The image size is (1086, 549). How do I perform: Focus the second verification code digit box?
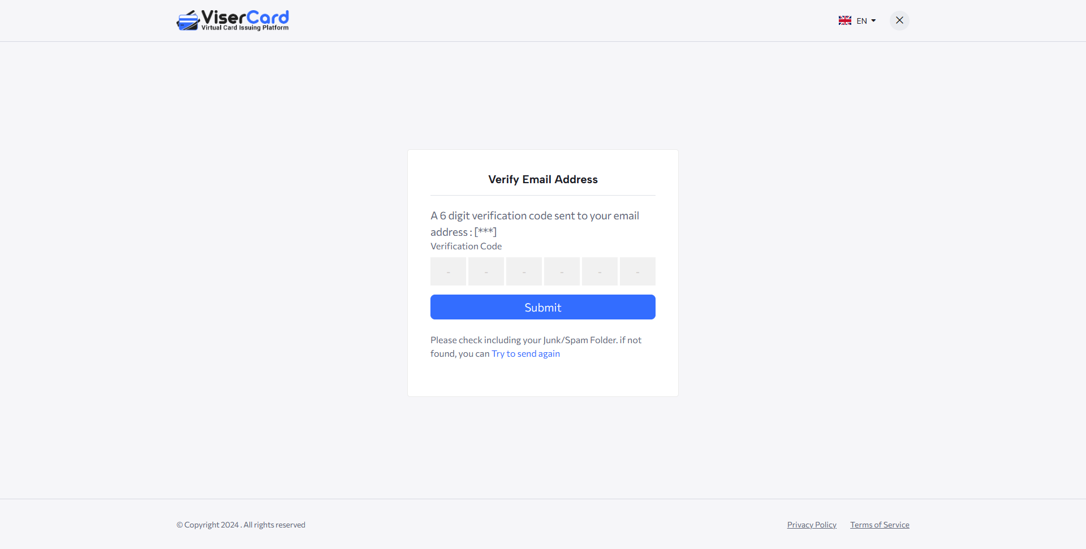point(486,272)
